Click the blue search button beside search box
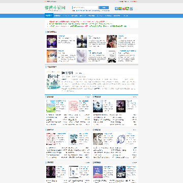 pos(104,8)
